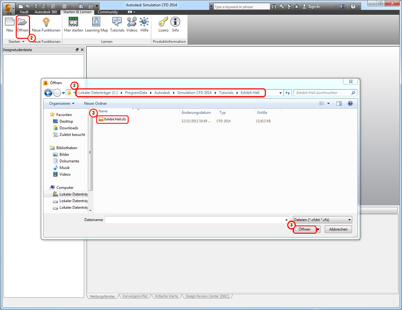The width and height of the screenshot is (402, 310).
Task: Click the Neu ribbon button
Action: (10, 25)
